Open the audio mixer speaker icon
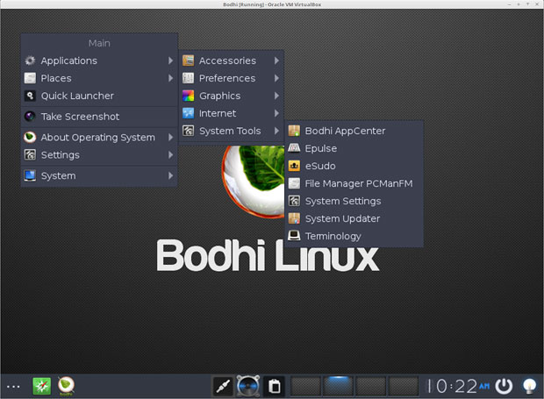 coord(248,386)
